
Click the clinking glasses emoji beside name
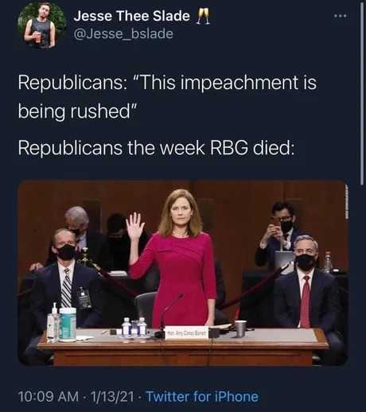(x=203, y=16)
